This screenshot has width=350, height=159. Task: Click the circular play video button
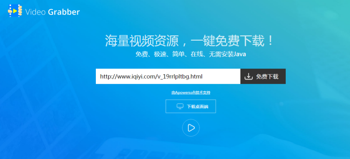click(191, 128)
